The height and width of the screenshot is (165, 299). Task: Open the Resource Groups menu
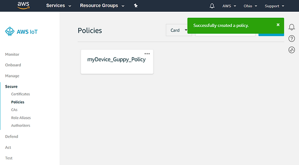pyautogui.click(x=102, y=6)
